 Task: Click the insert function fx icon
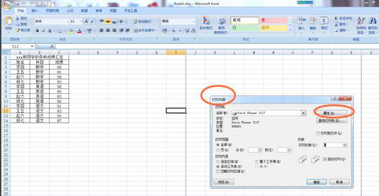click(x=52, y=46)
